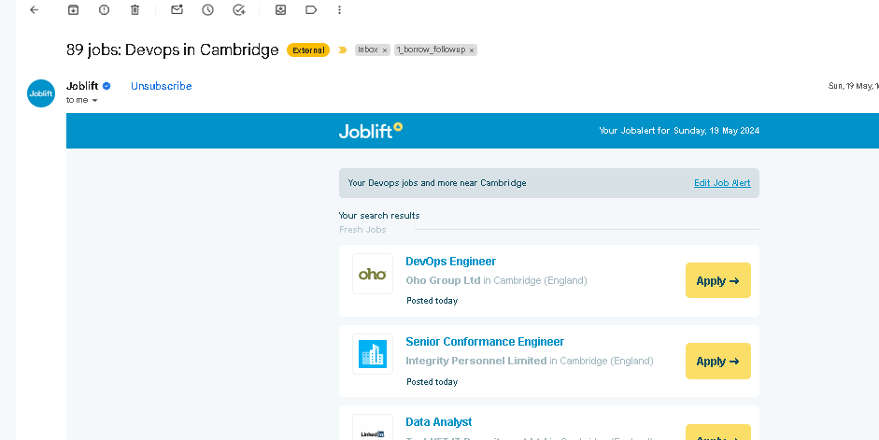Open the Edit Job Alert link
This screenshot has width=879, height=440.
coord(722,183)
